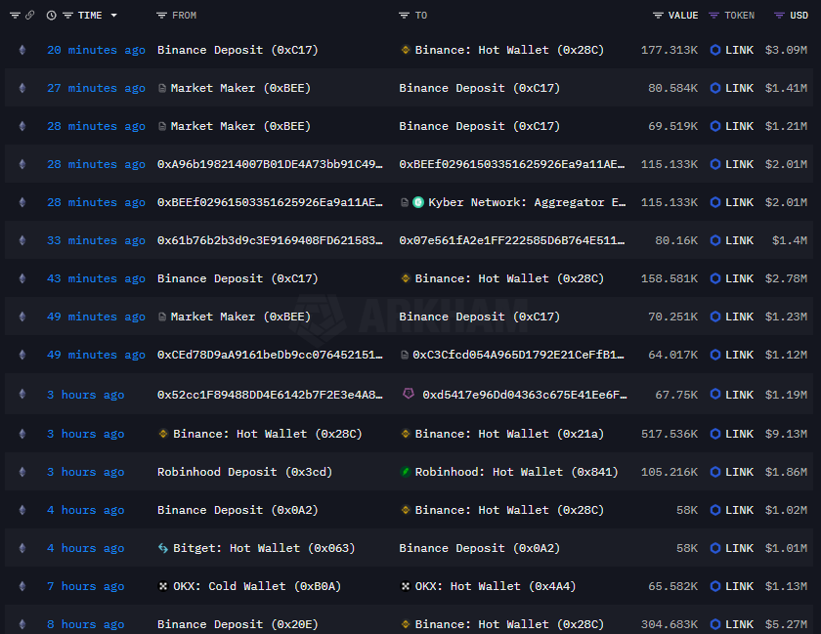Image resolution: width=821 pixels, height=634 pixels.
Task: Click the value 517.536K
Action: pyautogui.click(x=670, y=434)
